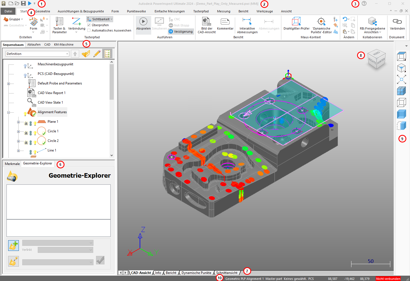This screenshot has width=410, height=281.
Task: Select CAD View State 1 item
Action: [x=50, y=102]
